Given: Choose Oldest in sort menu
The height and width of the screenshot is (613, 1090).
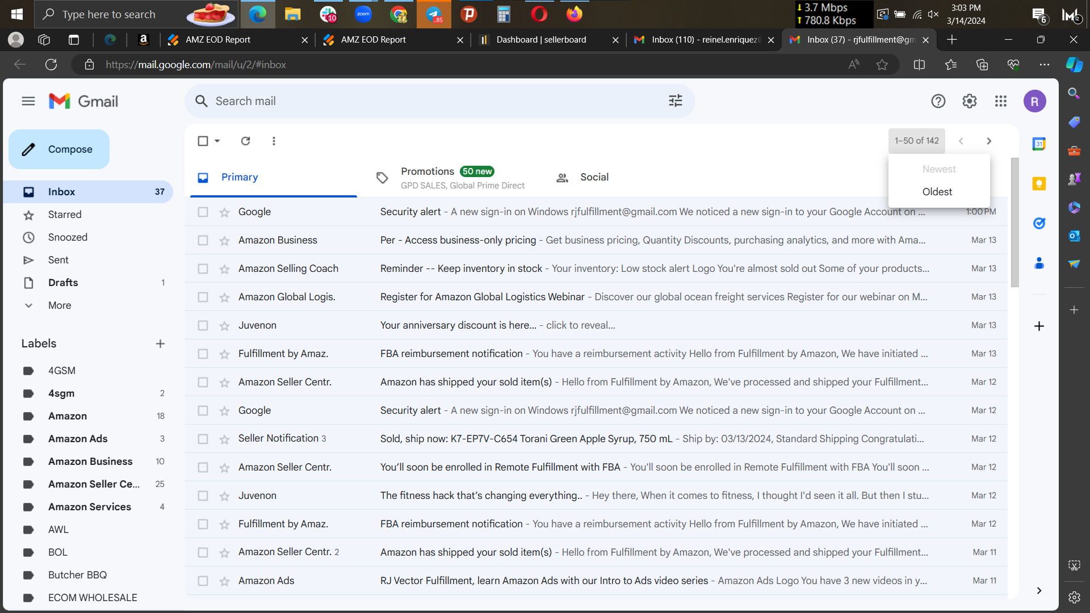Looking at the screenshot, I should tap(937, 192).
